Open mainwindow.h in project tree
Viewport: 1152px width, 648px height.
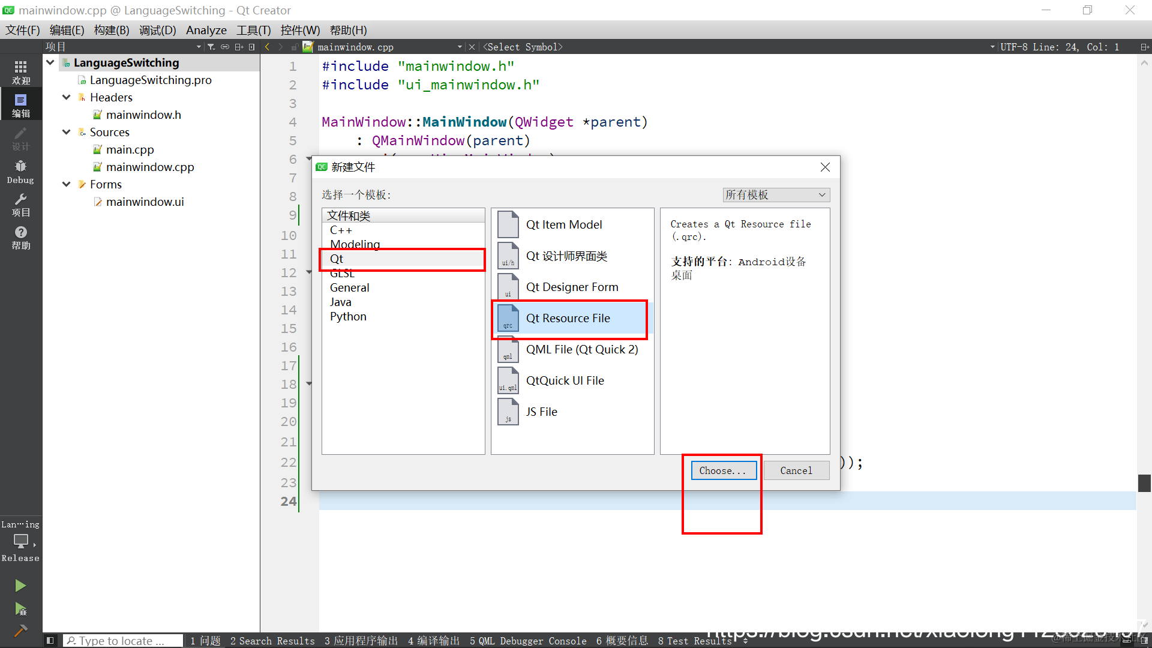143,115
